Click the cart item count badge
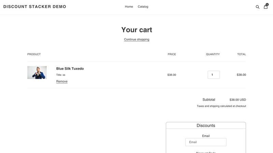 (267, 4)
